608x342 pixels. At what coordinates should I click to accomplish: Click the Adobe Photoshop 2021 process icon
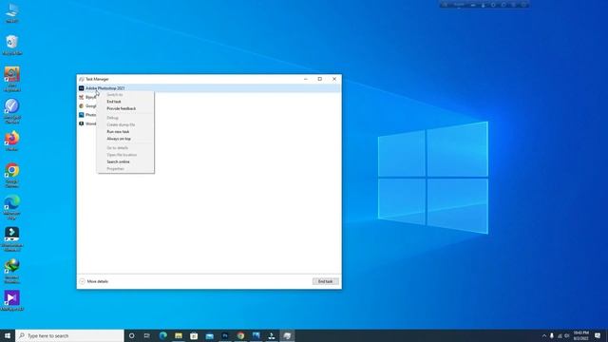click(x=82, y=88)
